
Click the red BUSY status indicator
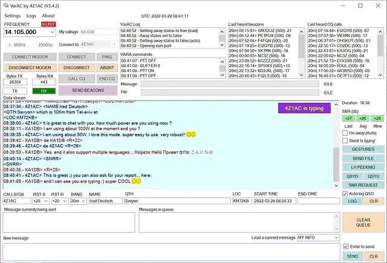(x=48, y=24)
